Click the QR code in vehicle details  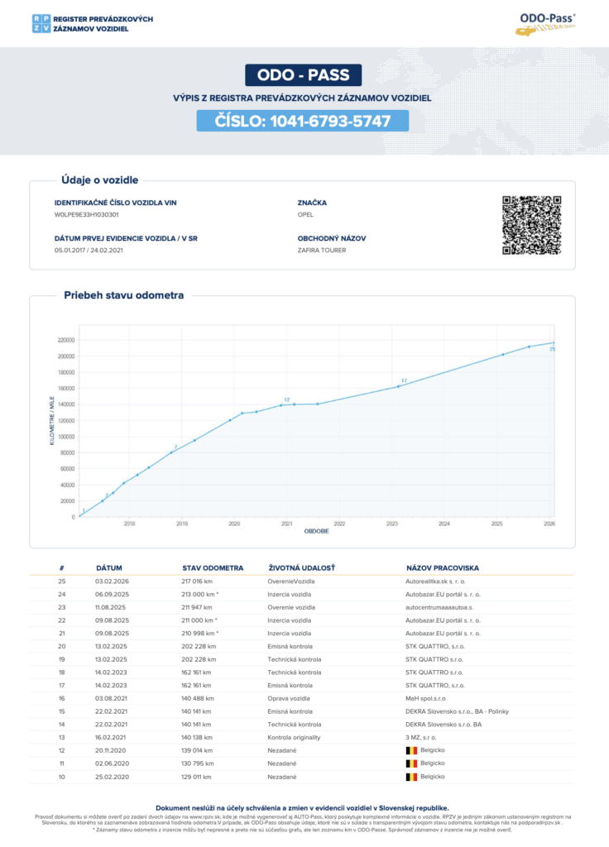(x=531, y=224)
